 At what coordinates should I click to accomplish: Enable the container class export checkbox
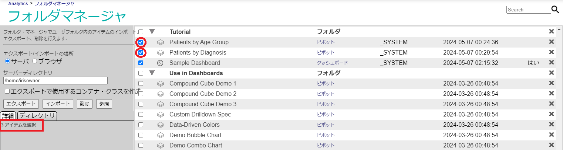coord(7,91)
